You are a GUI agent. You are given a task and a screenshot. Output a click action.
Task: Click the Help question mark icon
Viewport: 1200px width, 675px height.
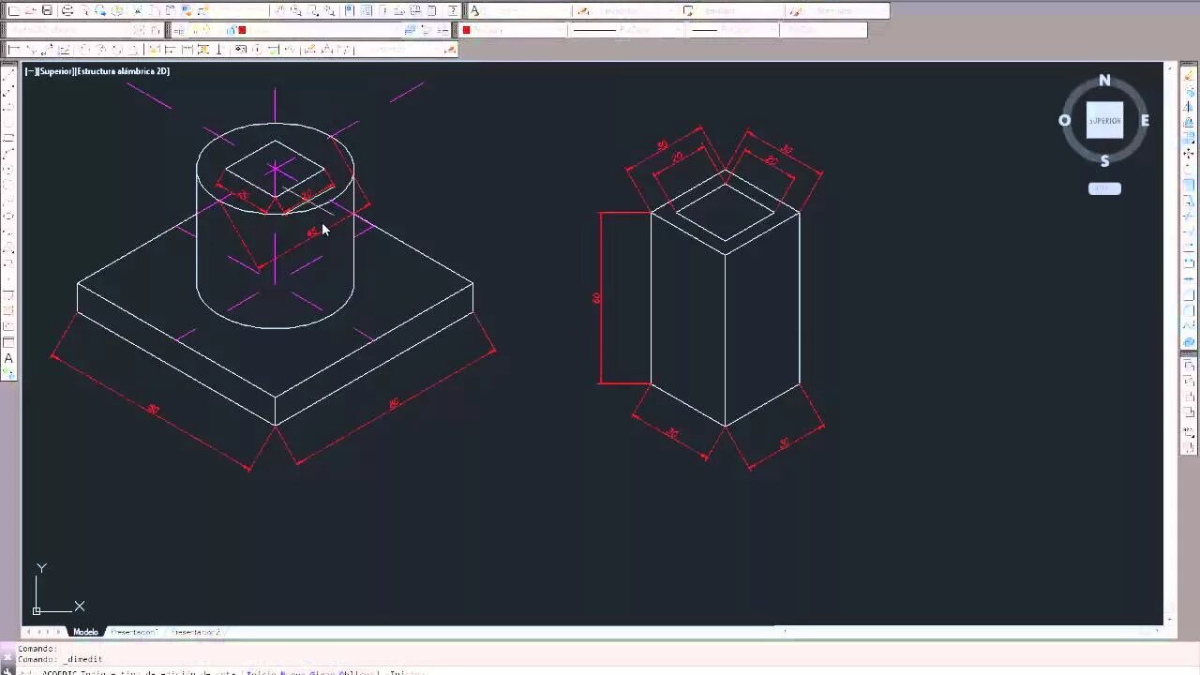[453, 11]
